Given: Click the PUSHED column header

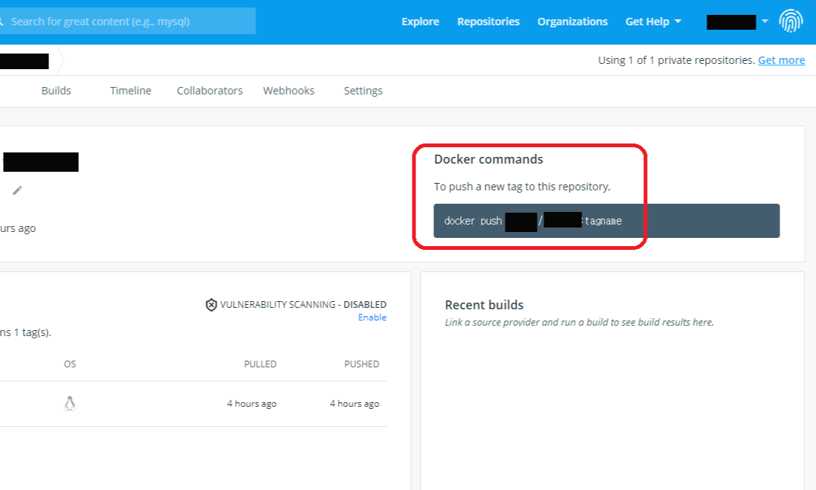Looking at the screenshot, I should coord(362,364).
